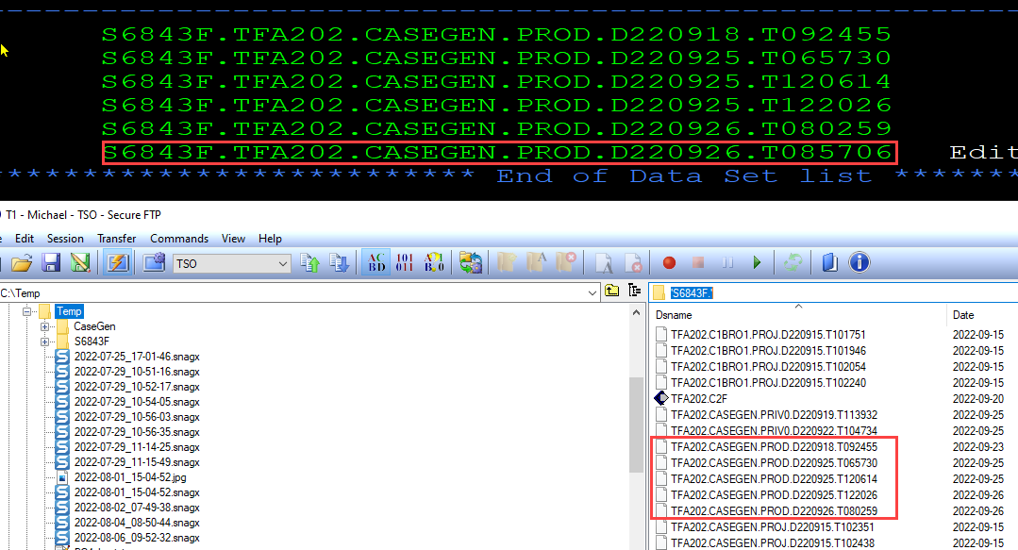Click the blue info circle icon
The image size is (1018, 550).
click(859, 263)
